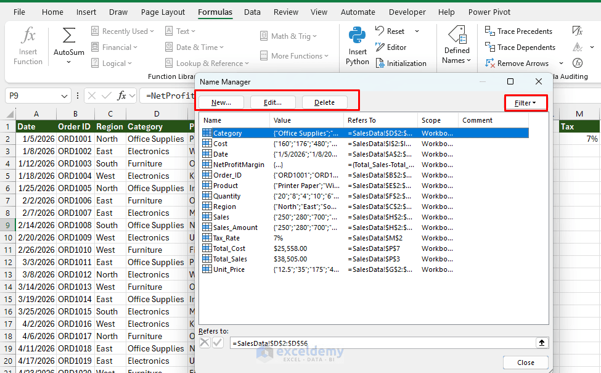Click the select-all corner of the worksheet

10,114
